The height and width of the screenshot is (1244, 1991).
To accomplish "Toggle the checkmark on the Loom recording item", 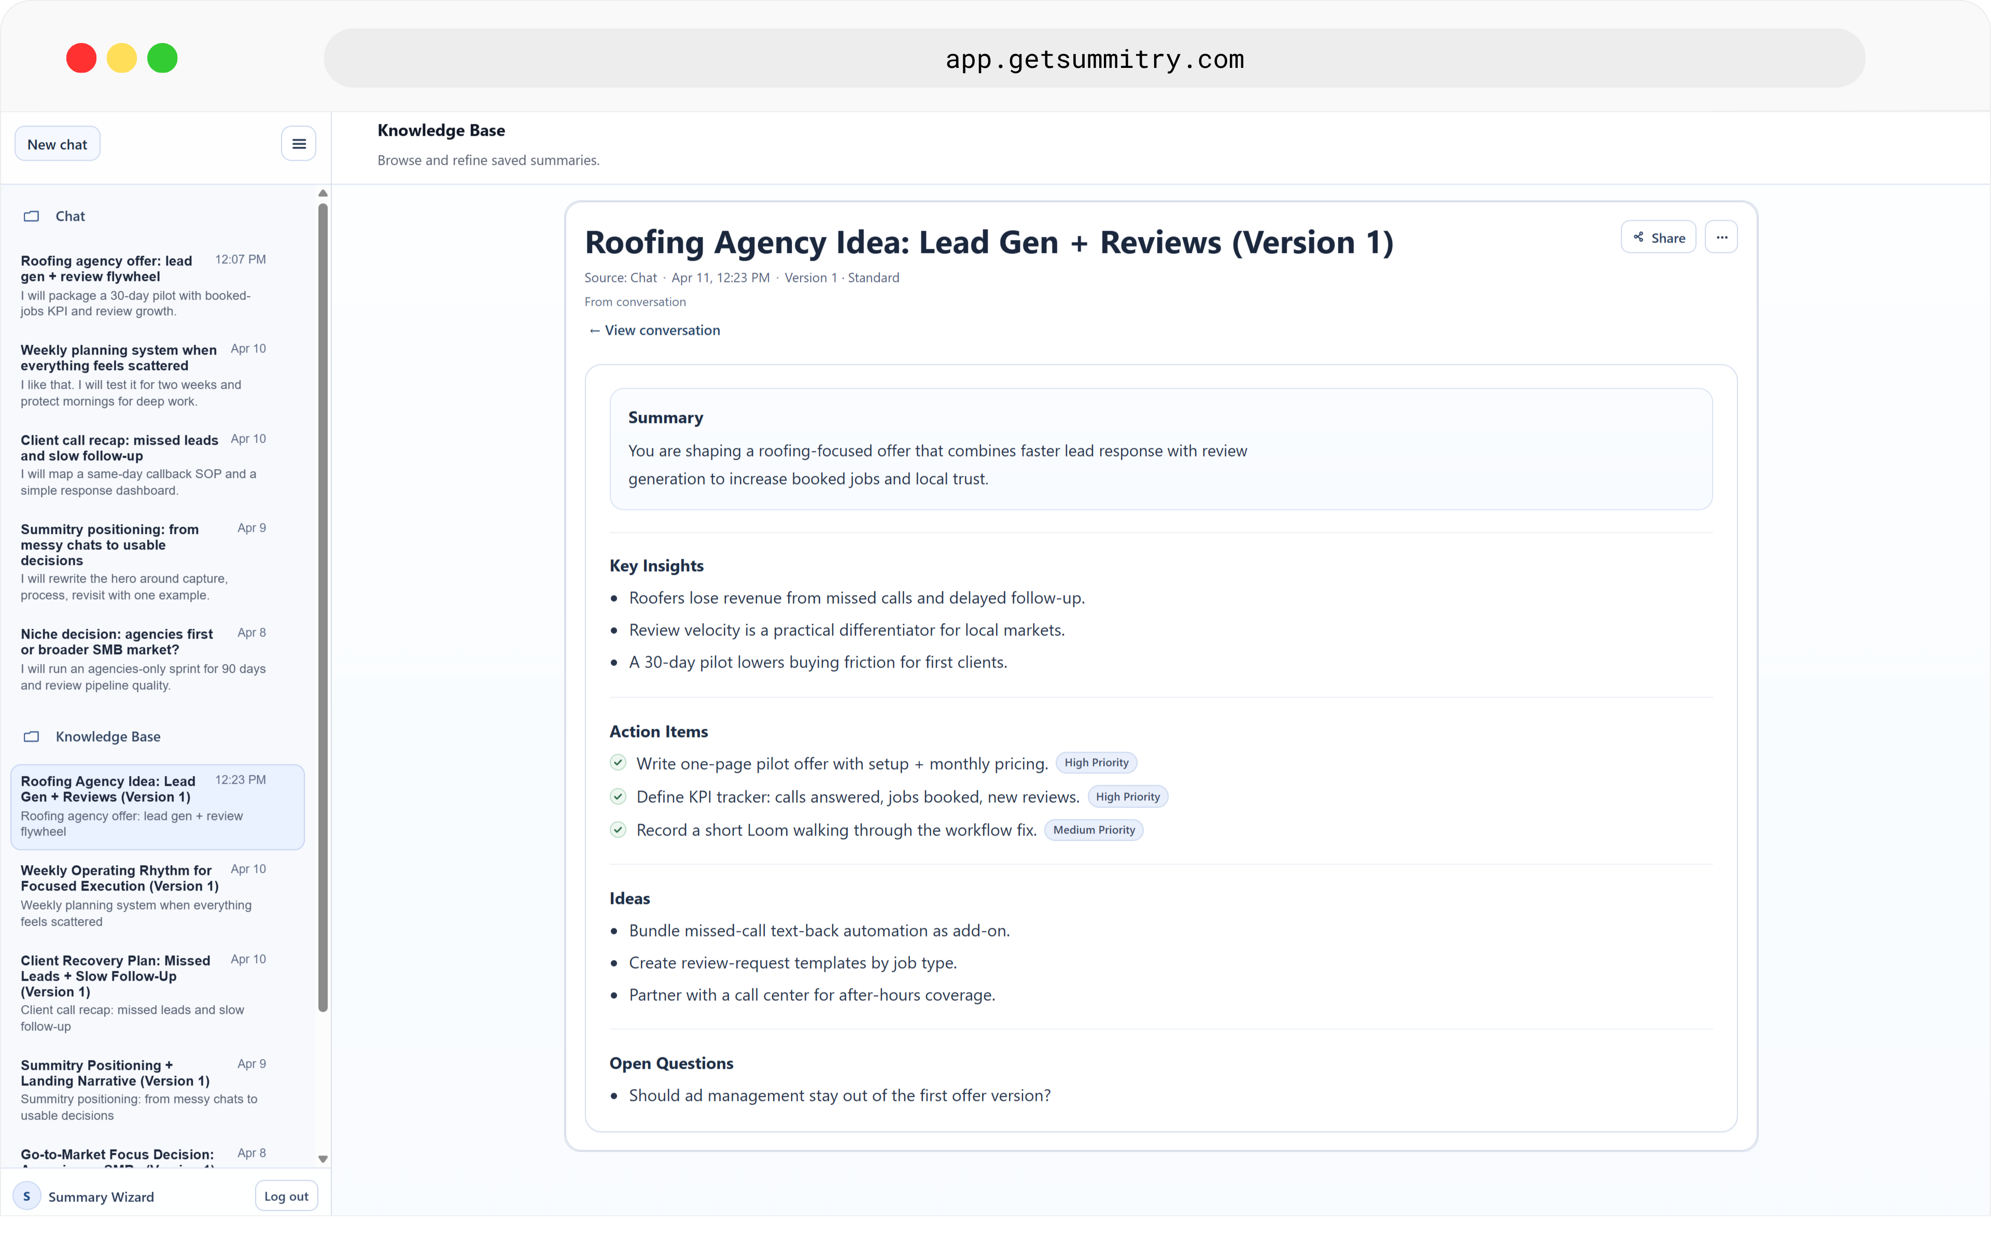I will click(618, 829).
